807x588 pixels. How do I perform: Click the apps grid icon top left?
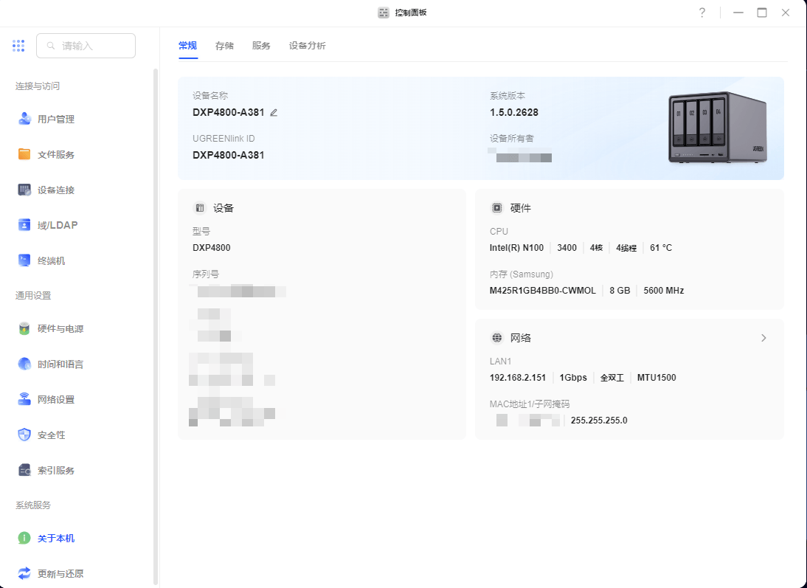pyautogui.click(x=18, y=45)
